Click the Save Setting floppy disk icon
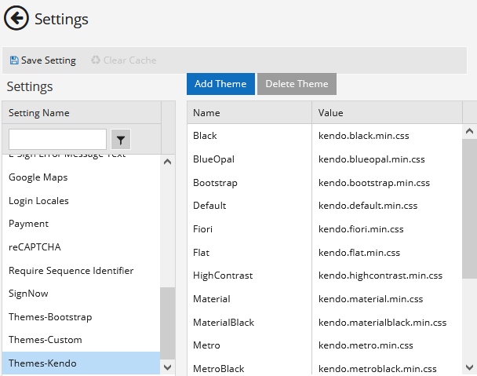Image resolution: width=477 pixels, height=376 pixels. pos(14,60)
